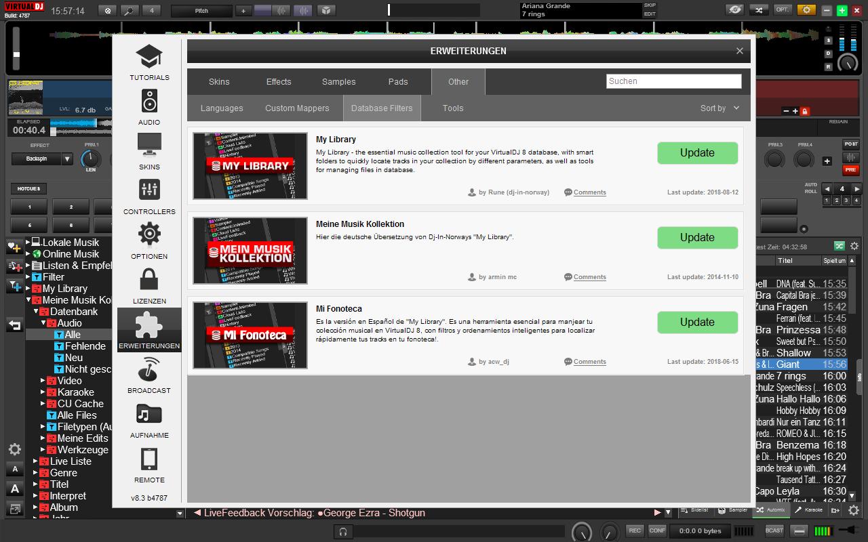Toggle the OPT. button in top bar
868x542 pixels.
pos(783,10)
